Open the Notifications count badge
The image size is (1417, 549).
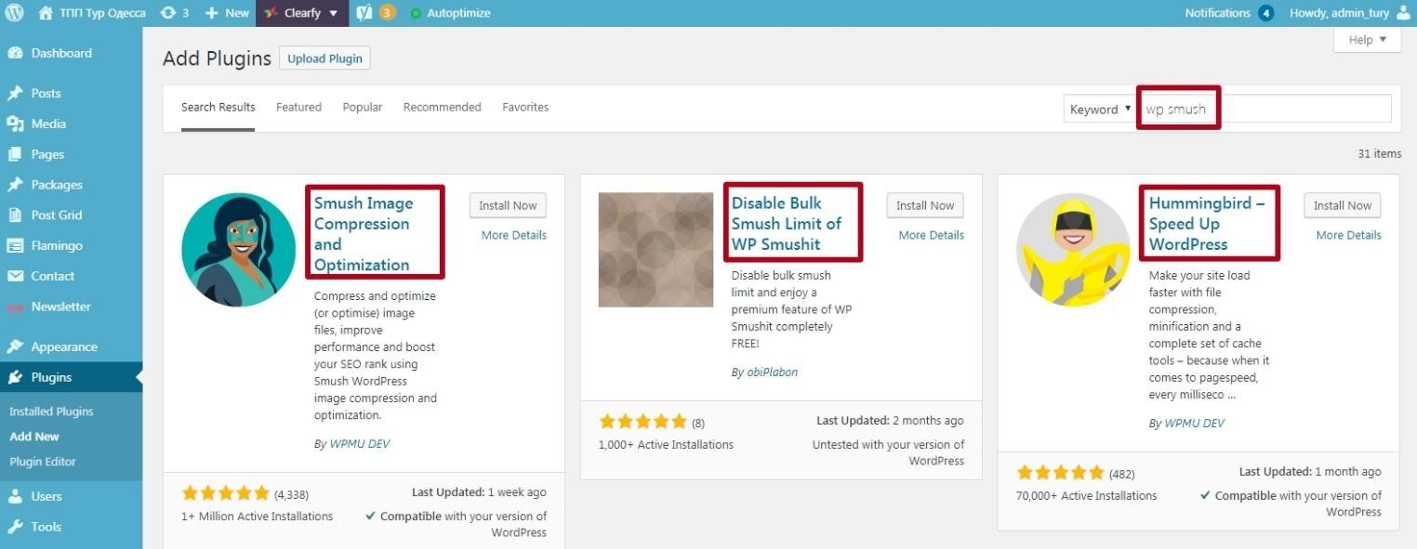1266,13
